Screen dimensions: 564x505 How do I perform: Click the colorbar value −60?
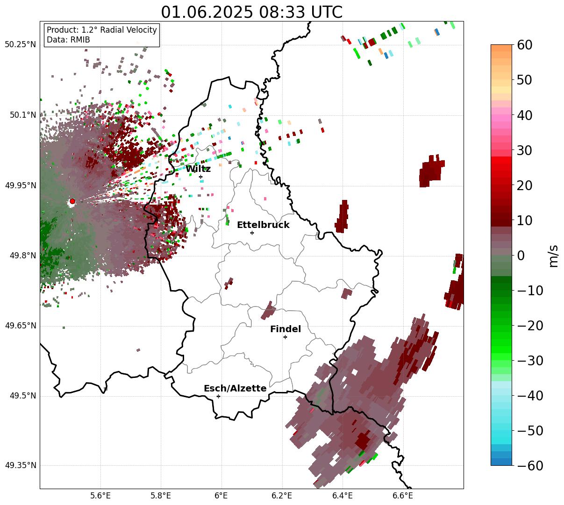coord(530,465)
